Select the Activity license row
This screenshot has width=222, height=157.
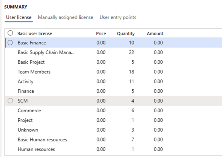click(x=26, y=81)
